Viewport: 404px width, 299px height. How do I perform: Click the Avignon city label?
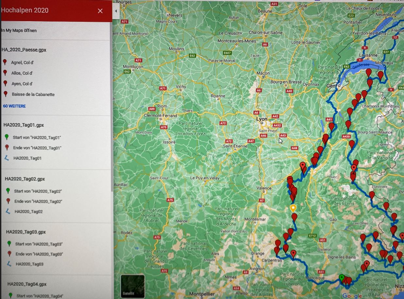[258, 269]
